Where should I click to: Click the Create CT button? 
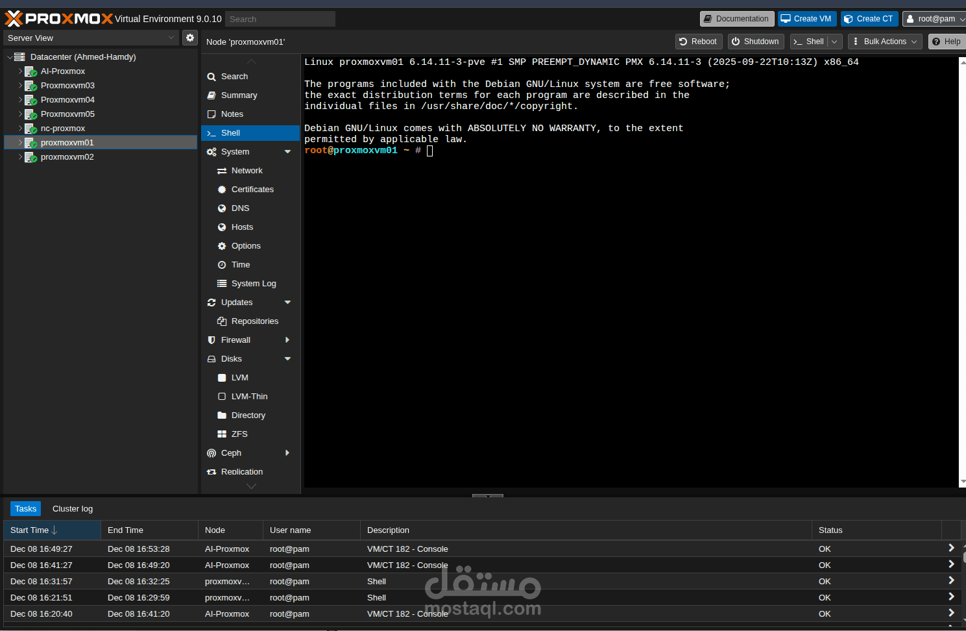click(x=869, y=19)
